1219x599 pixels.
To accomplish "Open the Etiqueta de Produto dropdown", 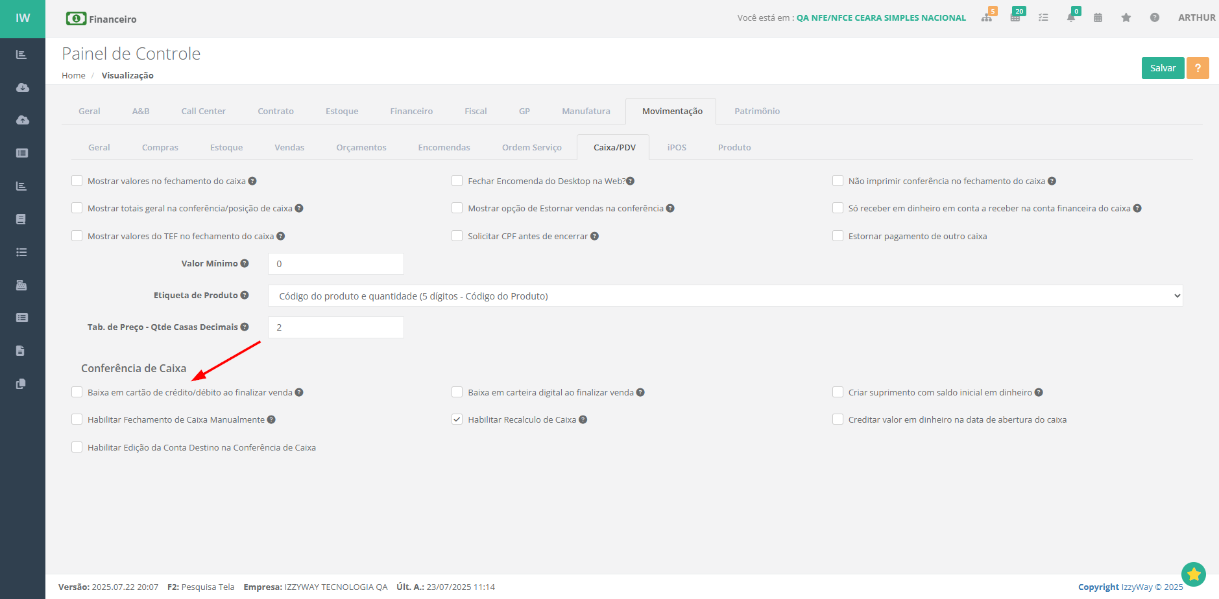I will click(725, 296).
